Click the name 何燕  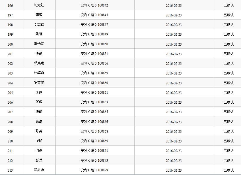[39, 151]
